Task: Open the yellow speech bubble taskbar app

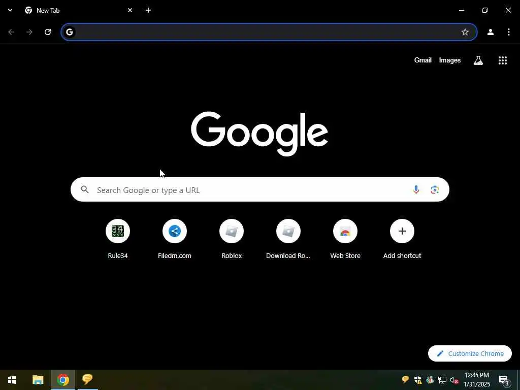Action: pyautogui.click(x=87, y=380)
